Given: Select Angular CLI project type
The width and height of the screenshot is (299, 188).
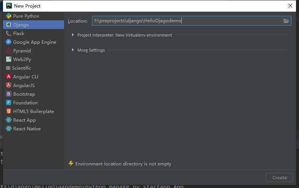Looking at the screenshot, I should point(34,76).
